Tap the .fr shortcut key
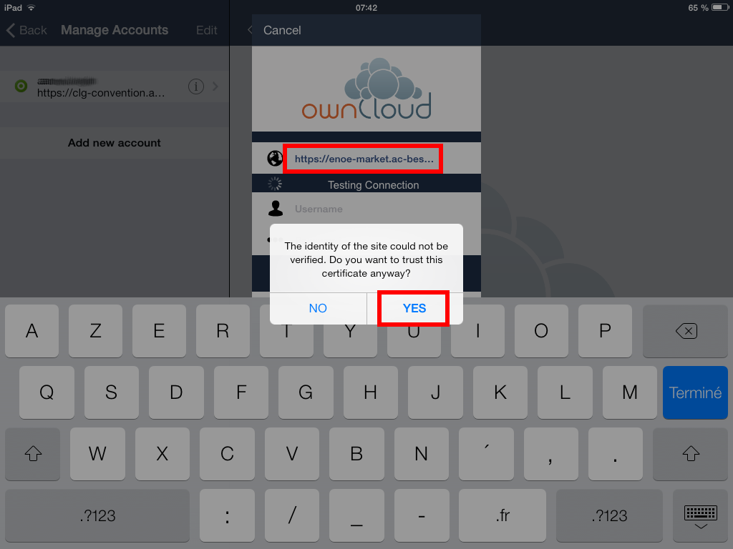This screenshot has width=733, height=549. (502, 515)
